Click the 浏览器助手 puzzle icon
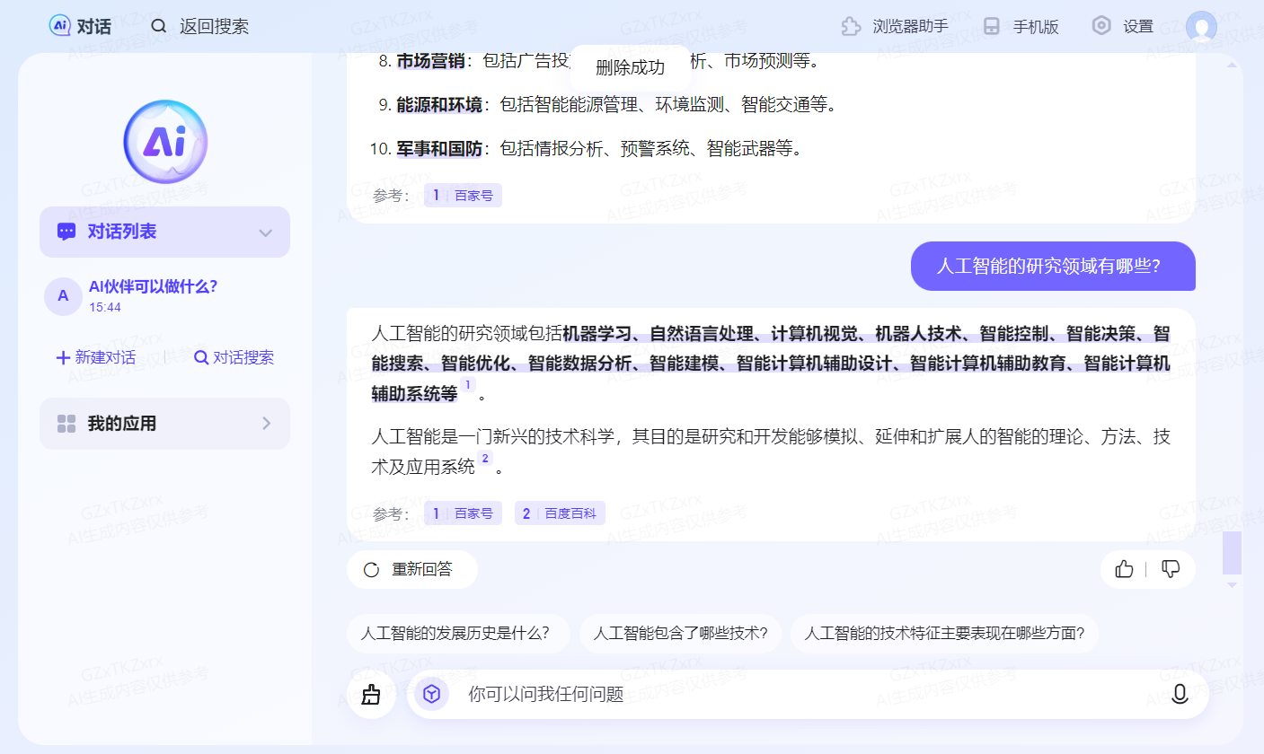The image size is (1264, 754). point(850,26)
